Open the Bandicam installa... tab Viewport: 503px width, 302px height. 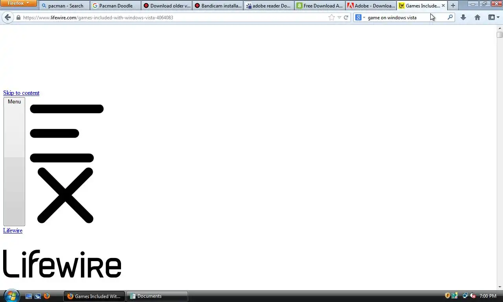pyautogui.click(x=218, y=6)
